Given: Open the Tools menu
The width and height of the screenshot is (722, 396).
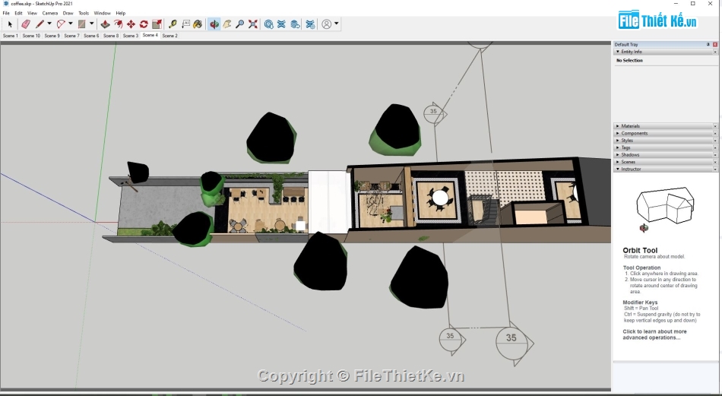Looking at the screenshot, I should click(84, 13).
